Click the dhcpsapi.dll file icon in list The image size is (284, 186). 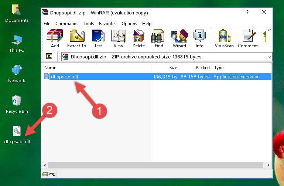click(x=47, y=76)
